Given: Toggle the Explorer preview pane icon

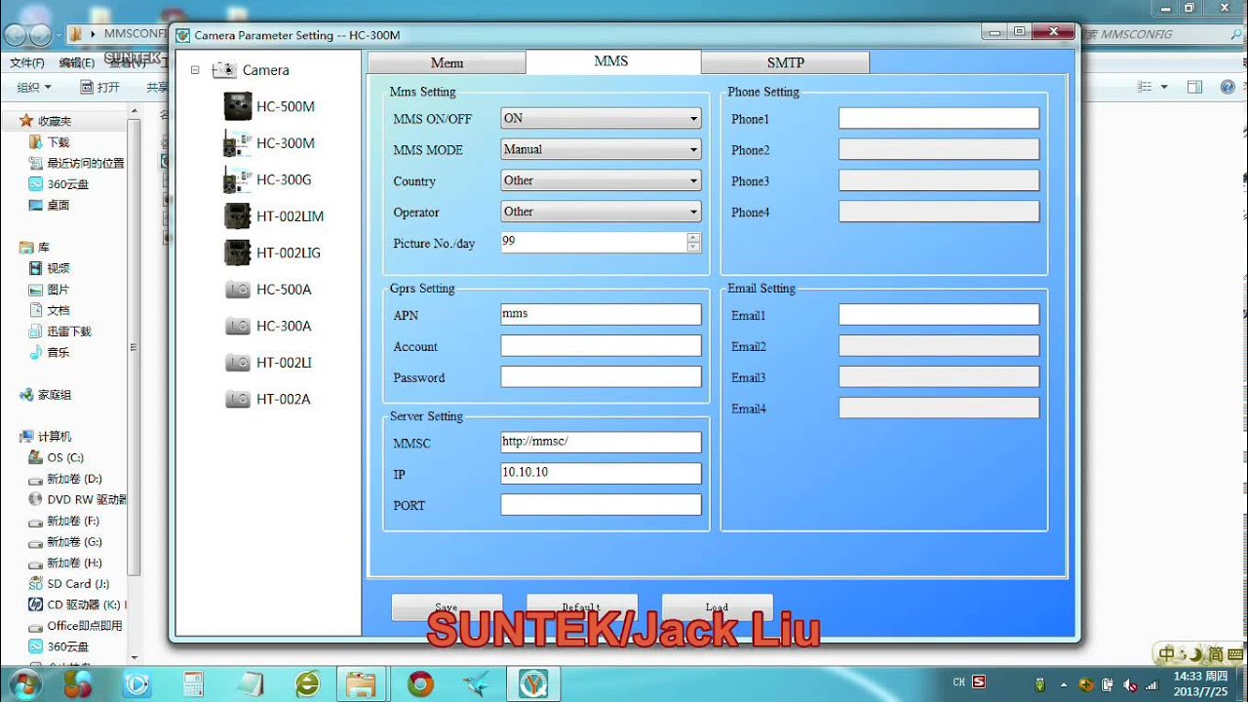Looking at the screenshot, I should pos(1194,87).
